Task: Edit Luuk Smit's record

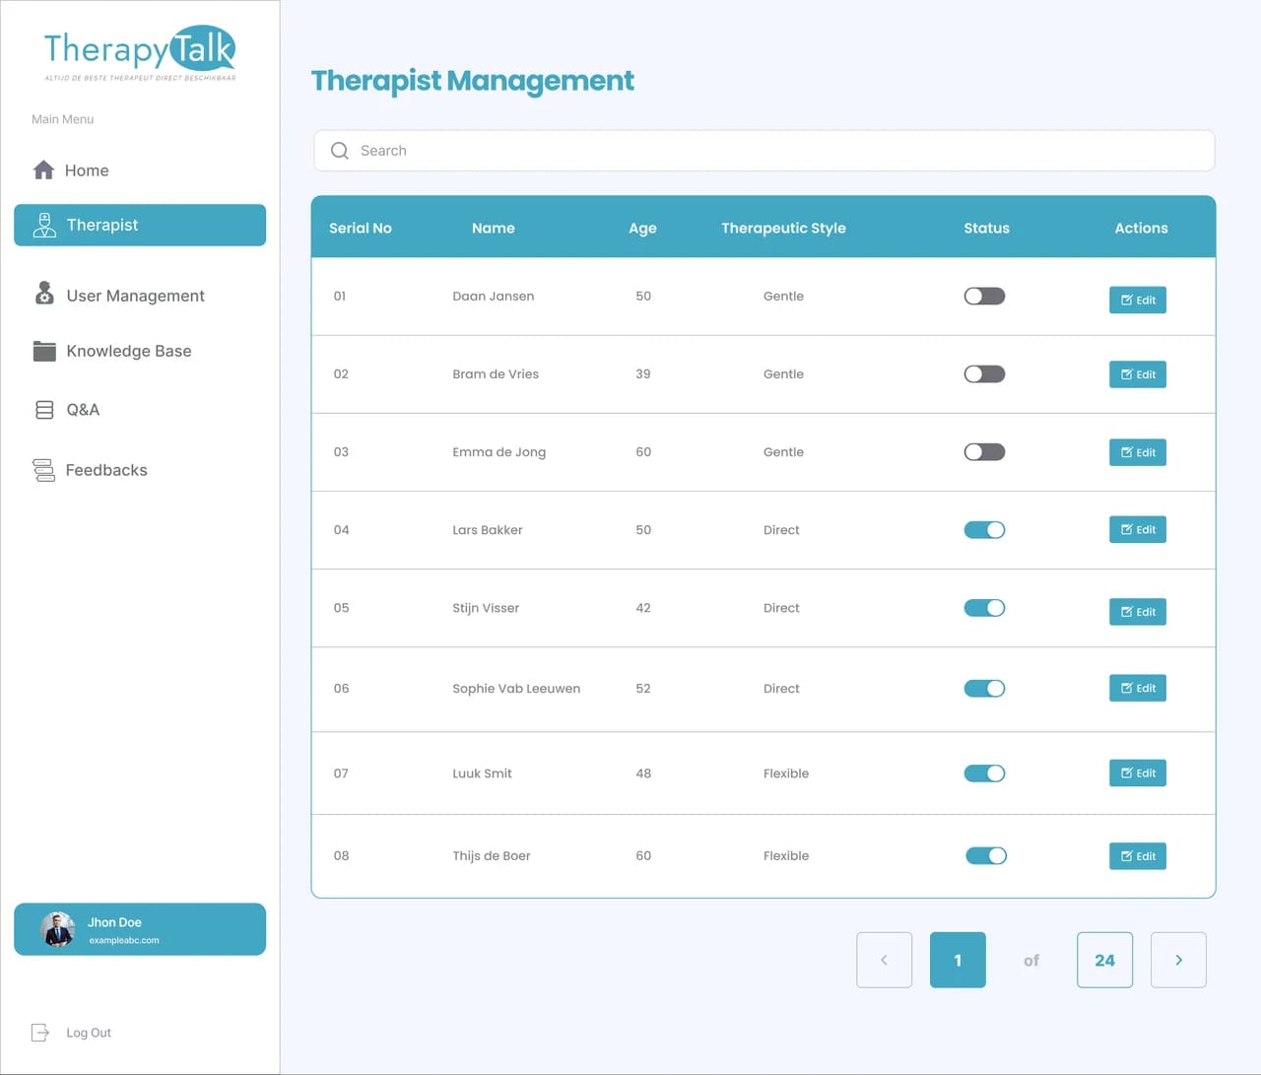Action: [x=1138, y=773]
